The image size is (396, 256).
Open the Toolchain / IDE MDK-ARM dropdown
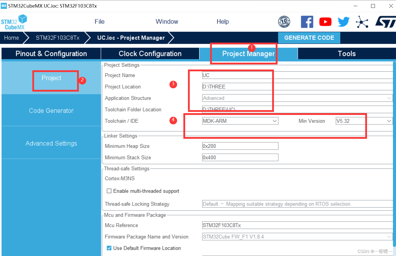click(x=240, y=121)
